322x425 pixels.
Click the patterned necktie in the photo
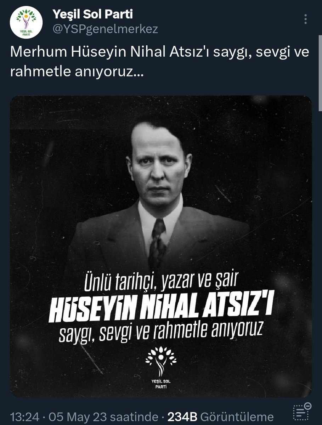point(158,244)
